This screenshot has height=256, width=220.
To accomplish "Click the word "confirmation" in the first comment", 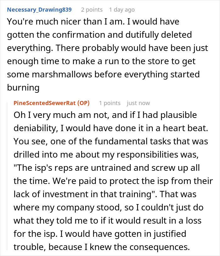I will [75, 35].
